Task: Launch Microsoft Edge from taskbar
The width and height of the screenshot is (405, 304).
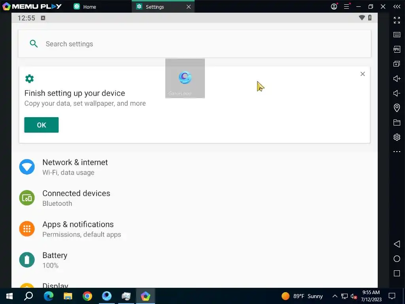Action: point(49,296)
